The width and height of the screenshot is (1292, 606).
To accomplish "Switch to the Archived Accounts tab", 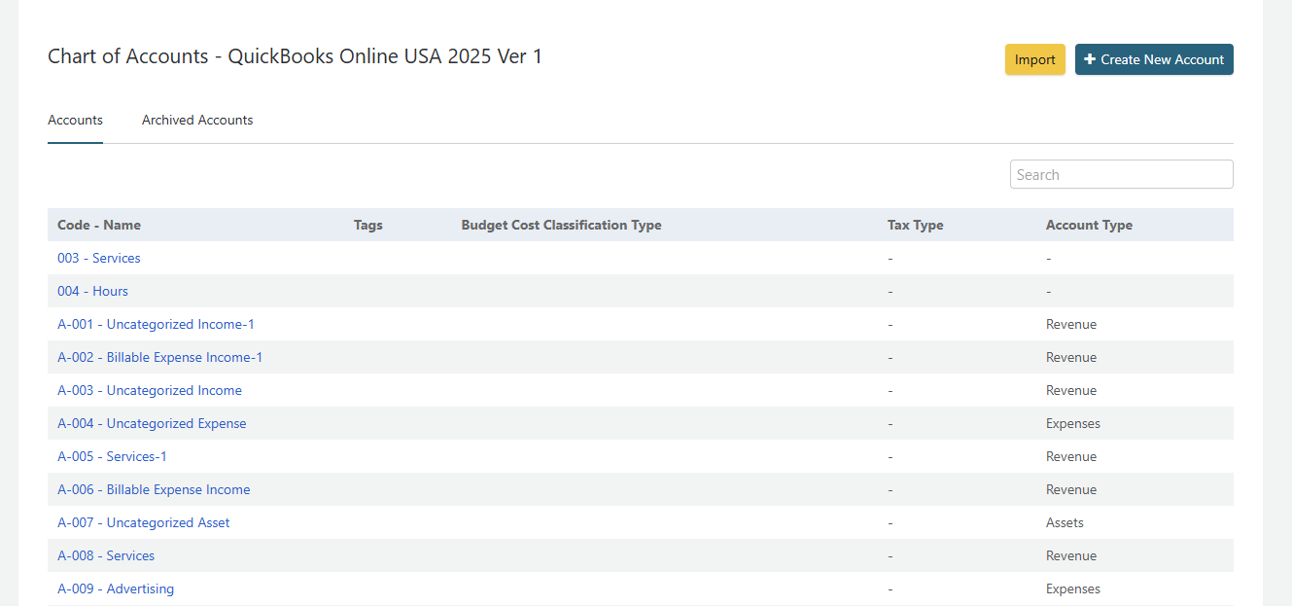I will [197, 120].
